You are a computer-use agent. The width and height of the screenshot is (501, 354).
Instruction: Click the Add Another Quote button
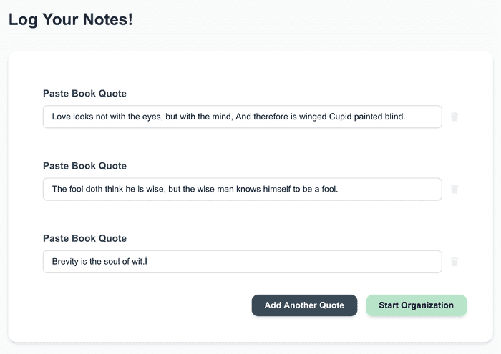(304, 305)
